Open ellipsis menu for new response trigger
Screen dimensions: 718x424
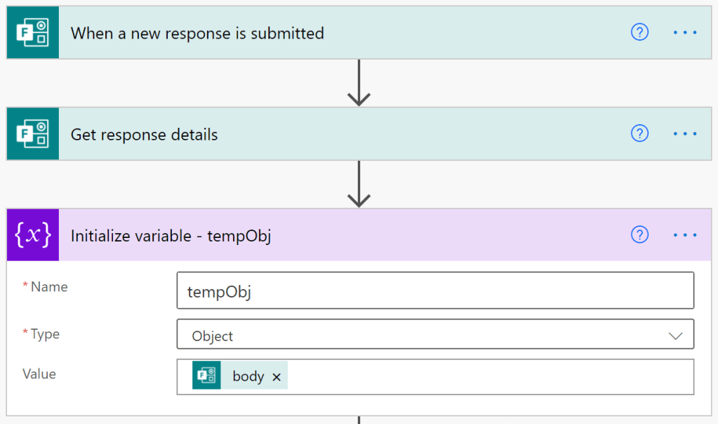[x=685, y=32]
